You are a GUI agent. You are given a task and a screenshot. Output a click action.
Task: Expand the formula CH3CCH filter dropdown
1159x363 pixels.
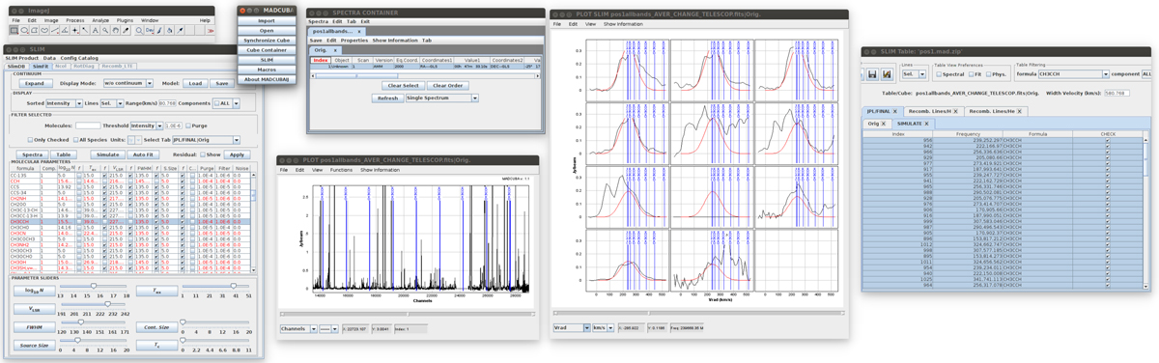(x=1074, y=73)
